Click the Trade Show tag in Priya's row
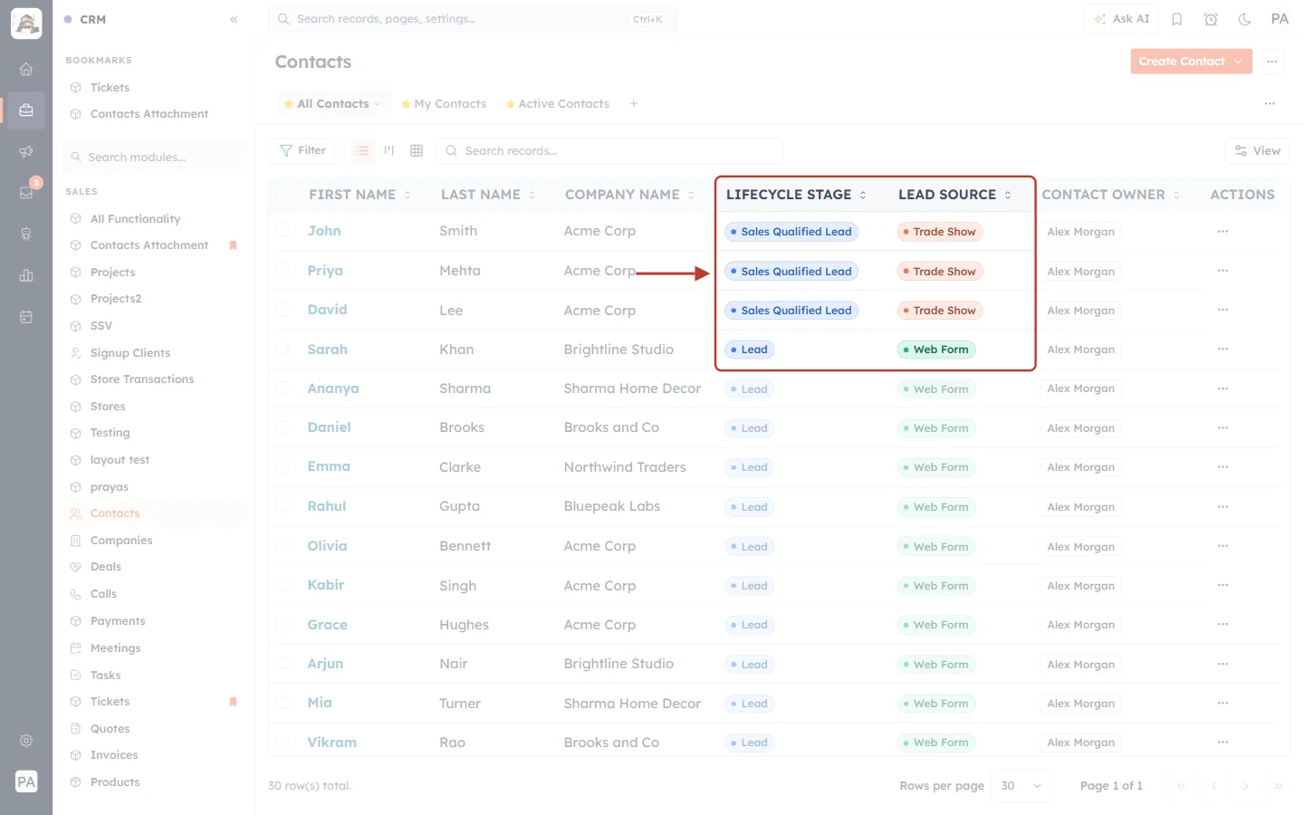The width and height of the screenshot is (1304, 815). pyautogui.click(x=940, y=271)
